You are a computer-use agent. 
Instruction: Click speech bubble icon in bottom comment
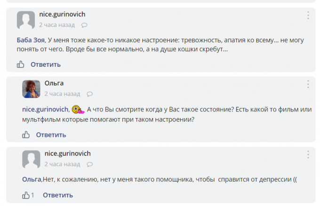click(90, 165)
